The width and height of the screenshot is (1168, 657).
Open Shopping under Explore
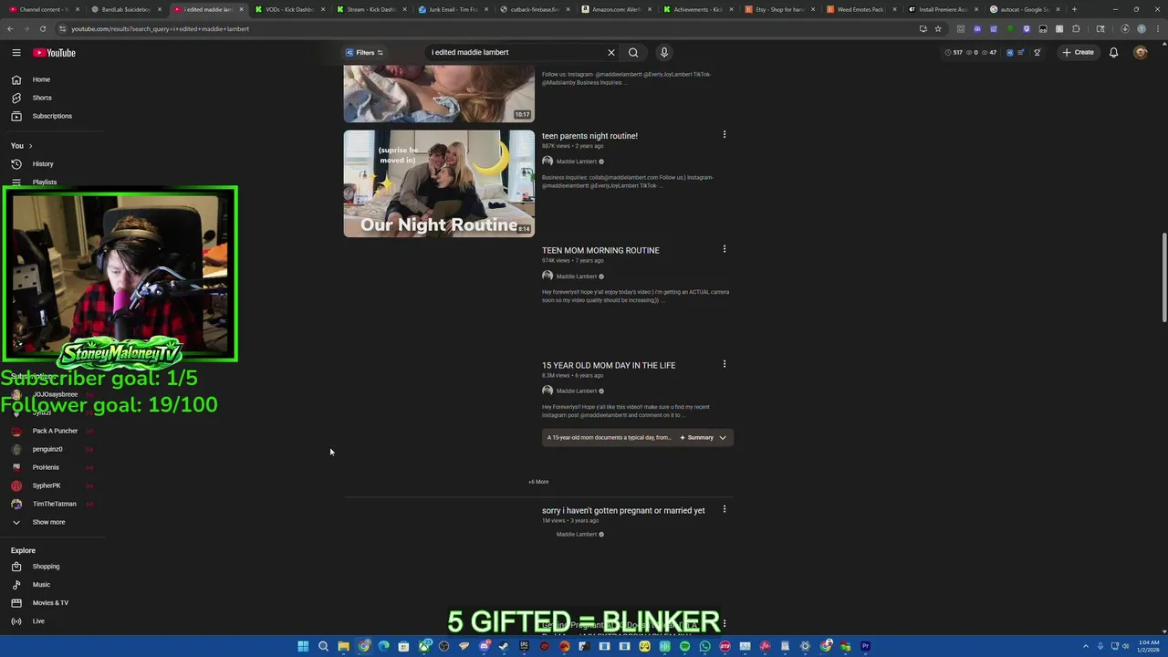pyautogui.click(x=46, y=567)
